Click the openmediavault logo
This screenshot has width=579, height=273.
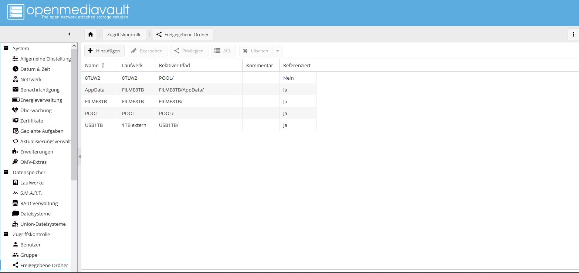(x=68, y=12)
